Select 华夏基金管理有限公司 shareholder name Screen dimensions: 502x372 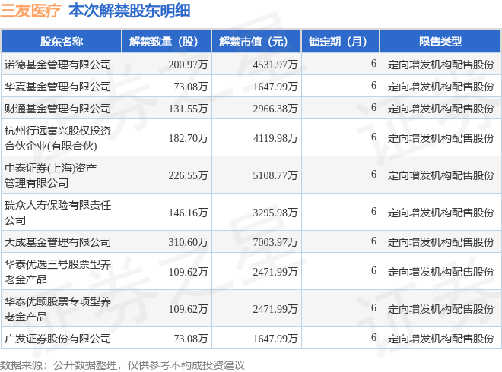[x=58, y=87]
